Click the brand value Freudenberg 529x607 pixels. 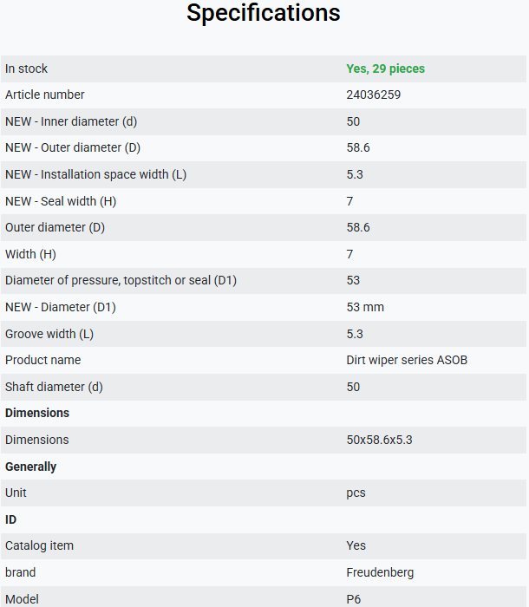(380, 572)
